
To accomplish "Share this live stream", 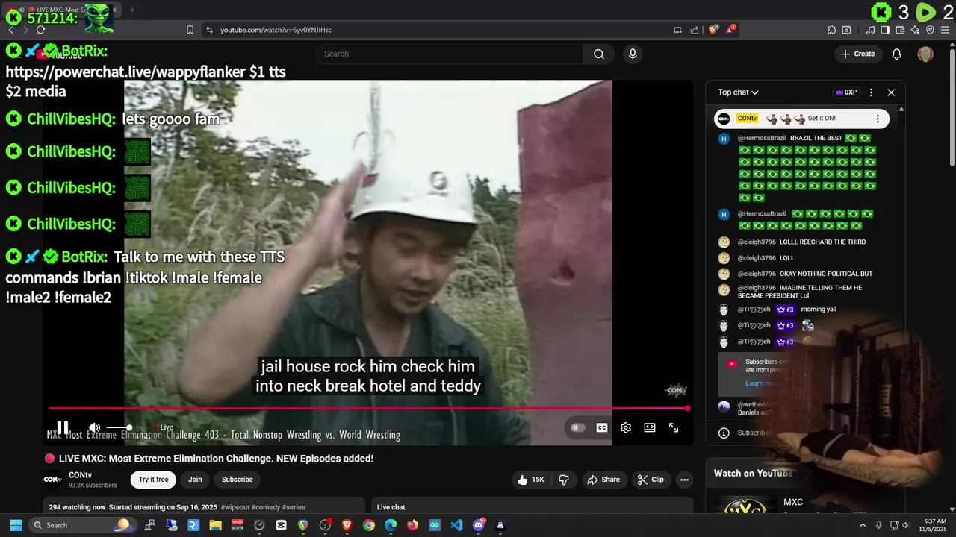I will pos(603,480).
